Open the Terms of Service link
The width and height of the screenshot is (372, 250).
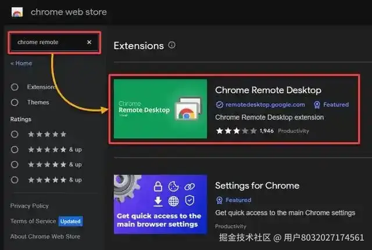click(33, 221)
